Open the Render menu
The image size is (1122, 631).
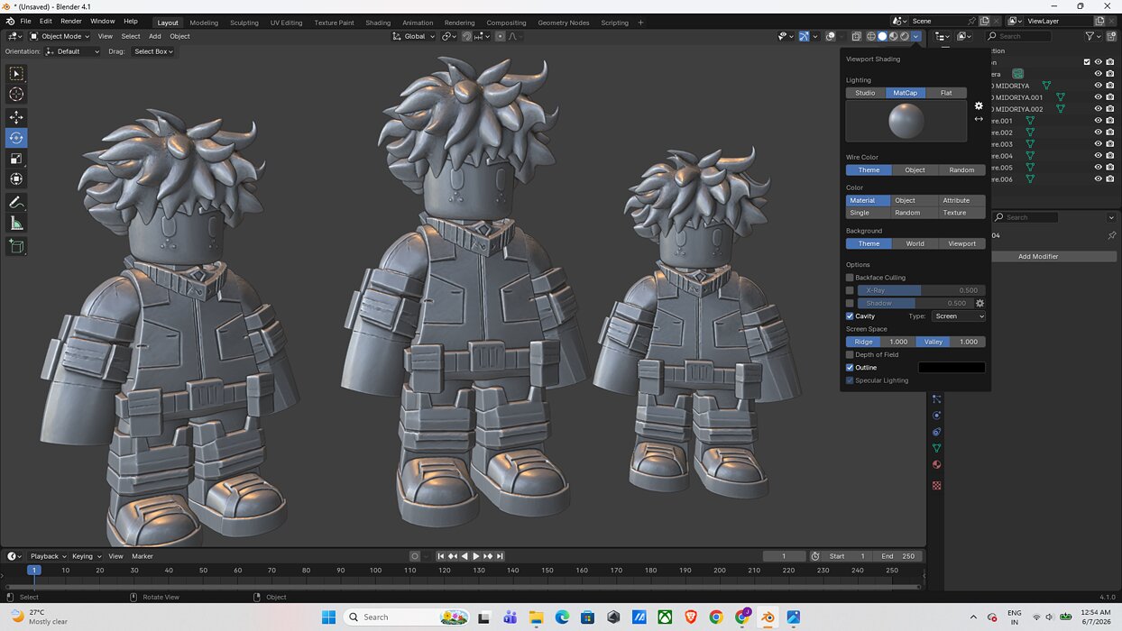71,21
